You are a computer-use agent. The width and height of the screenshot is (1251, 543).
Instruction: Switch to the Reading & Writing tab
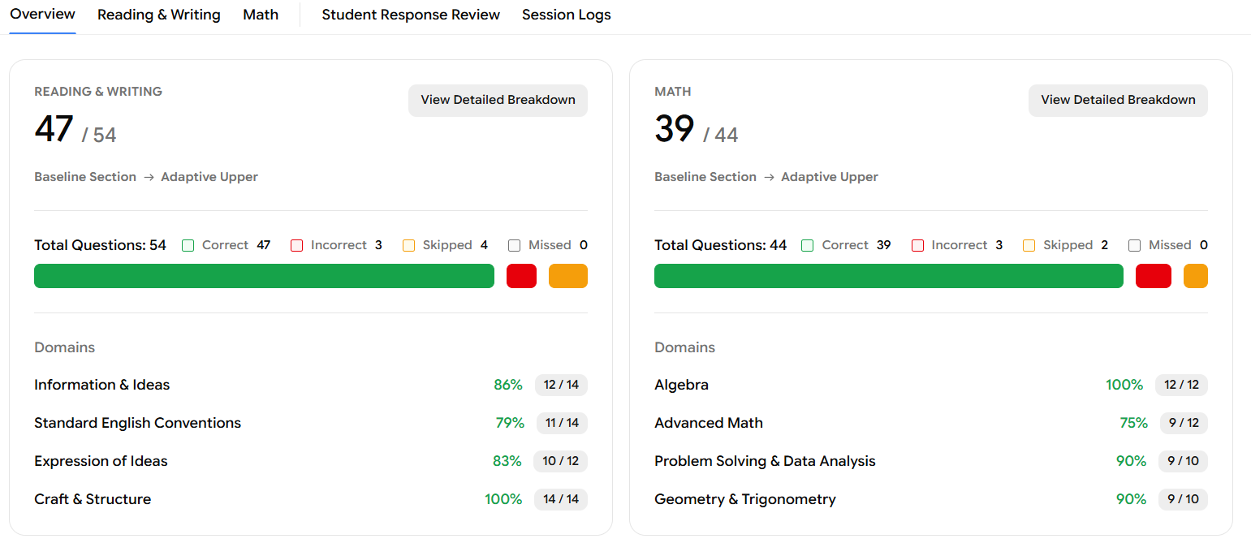pos(158,15)
